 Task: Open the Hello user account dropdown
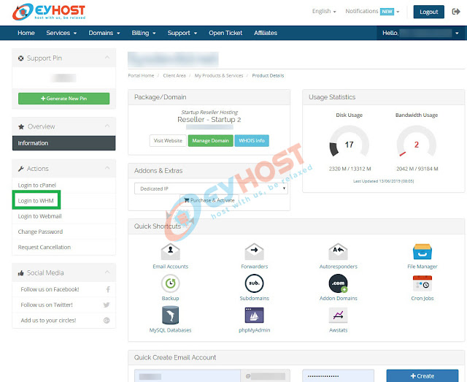click(420, 33)
